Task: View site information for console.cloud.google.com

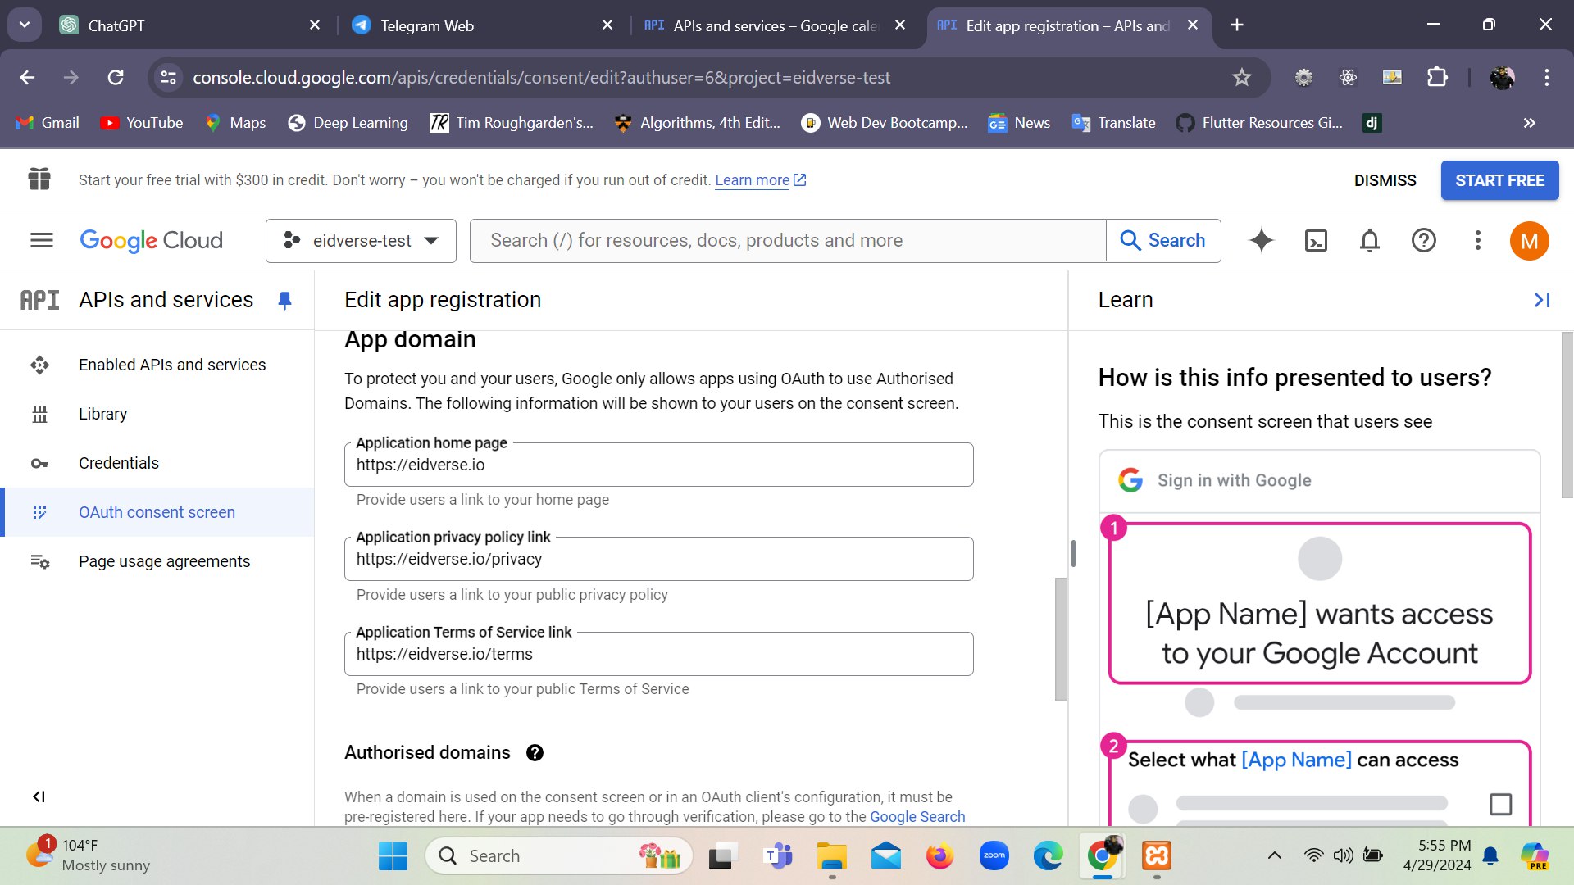Action: 168,77
